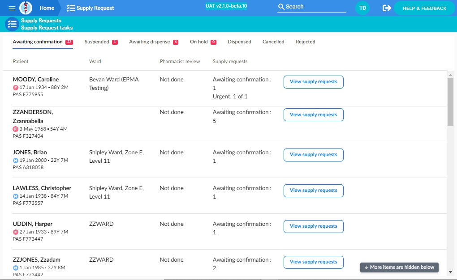This screenshot has height=280, width=457.
Task: View supply requests for JONES, Brian
Action: click(313, 155)
